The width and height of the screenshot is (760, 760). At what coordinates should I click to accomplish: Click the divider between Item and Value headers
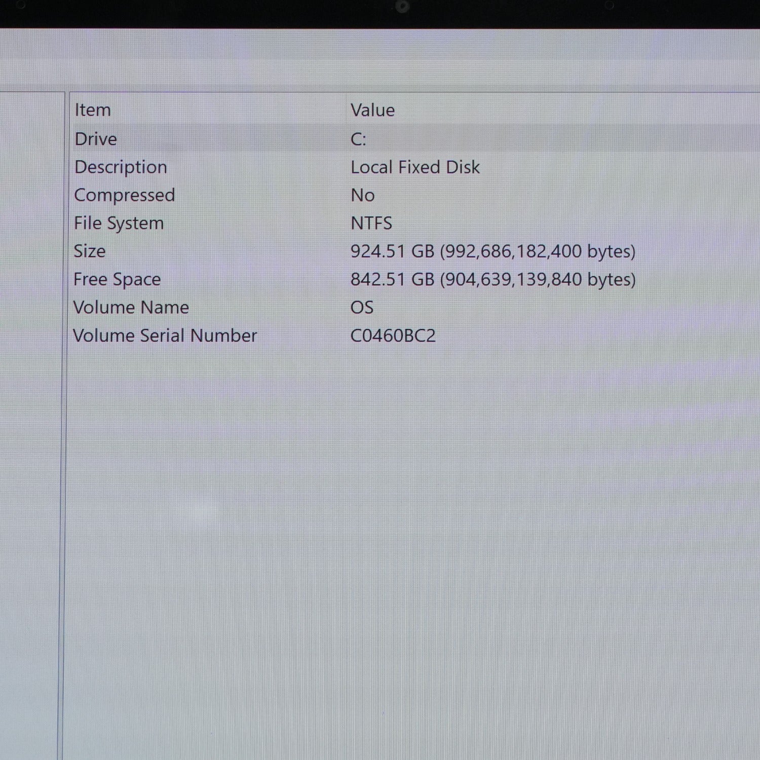point(346,110)
